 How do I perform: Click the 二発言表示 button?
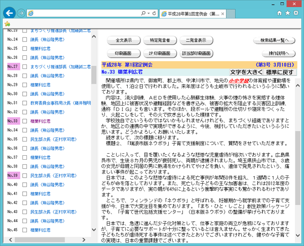click(196, 40)
